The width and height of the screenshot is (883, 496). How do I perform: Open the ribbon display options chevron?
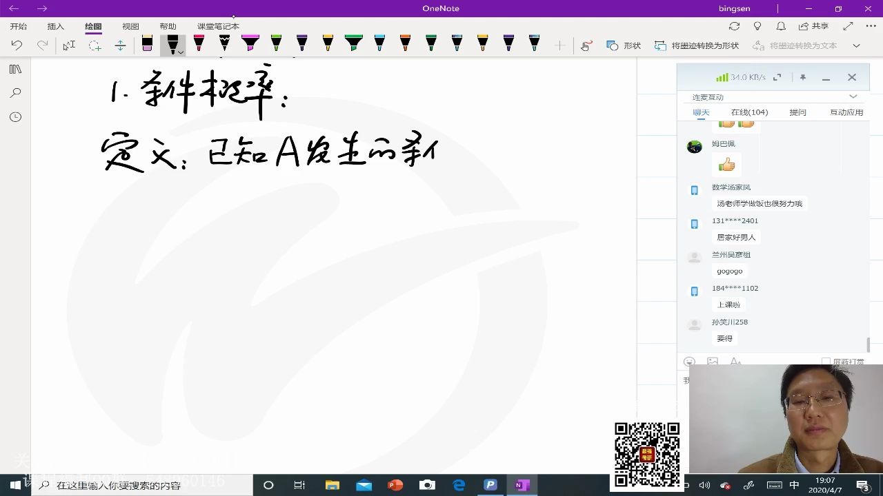(x=855, y=46)
